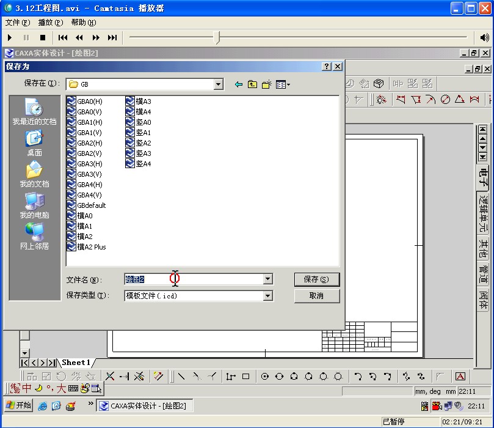Viewport: 494px width, 428px height.
Task: Click the 取消 button
Action: tap(317, 296)
